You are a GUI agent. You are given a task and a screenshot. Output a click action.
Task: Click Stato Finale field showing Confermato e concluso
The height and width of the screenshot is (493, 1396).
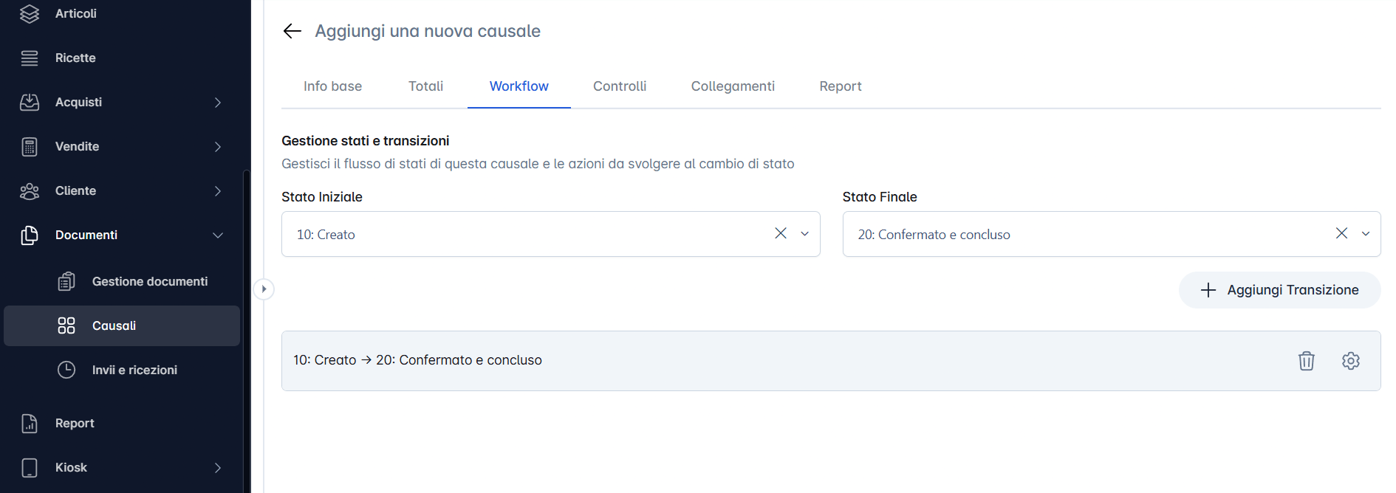1112,234
